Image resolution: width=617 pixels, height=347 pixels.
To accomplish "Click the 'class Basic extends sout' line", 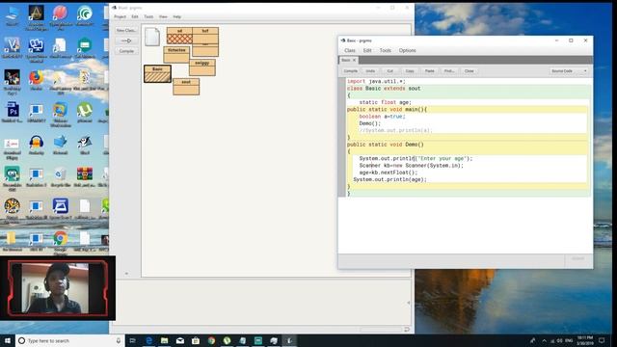I will pos(384,89).
